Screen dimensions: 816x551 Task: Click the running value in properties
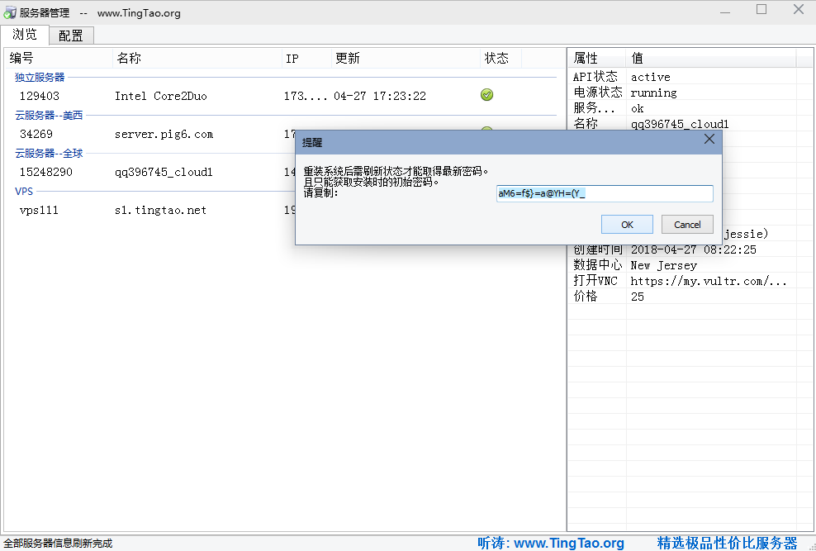tap(653, 93)
